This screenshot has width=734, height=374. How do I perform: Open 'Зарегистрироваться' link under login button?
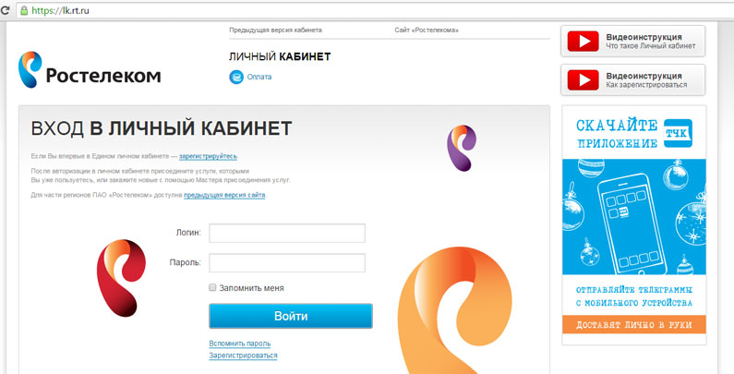(x=243, y=356)
